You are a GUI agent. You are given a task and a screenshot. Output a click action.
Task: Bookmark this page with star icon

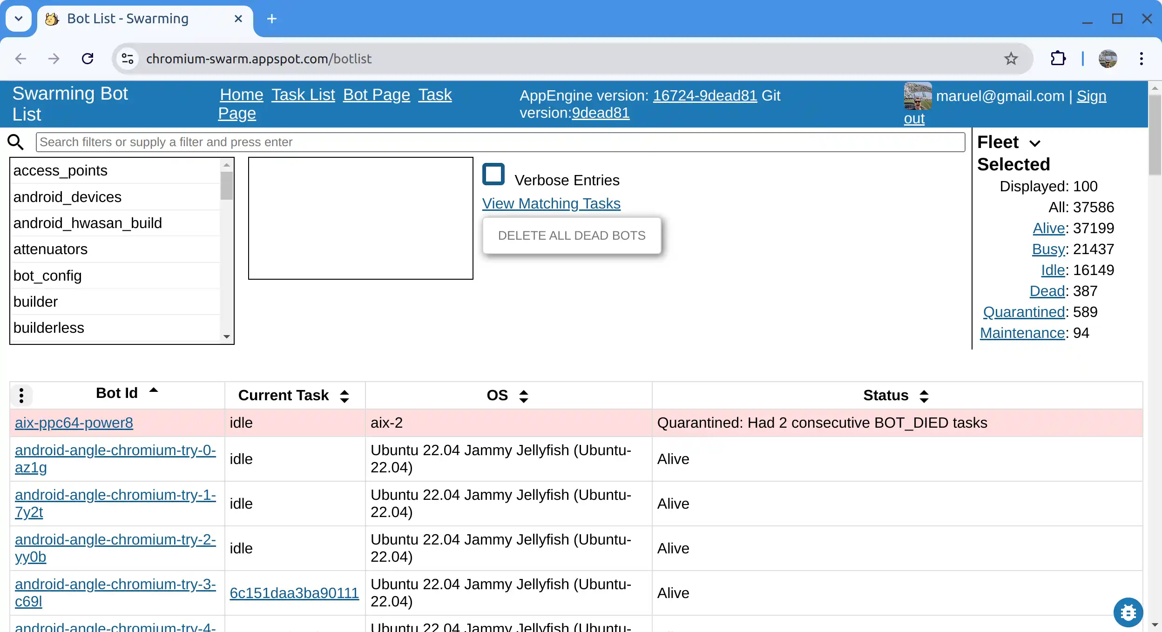[1011, 59]
